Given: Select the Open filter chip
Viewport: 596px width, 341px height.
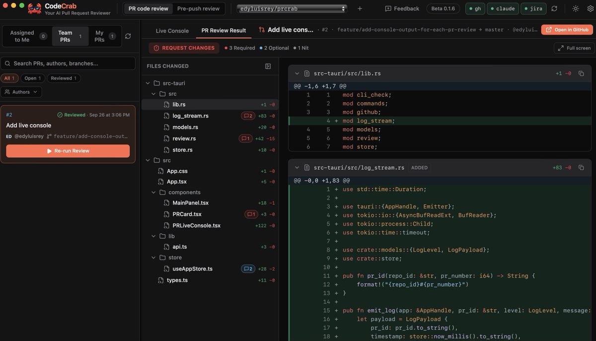Looking at the screenshot, I should [33, 78].
